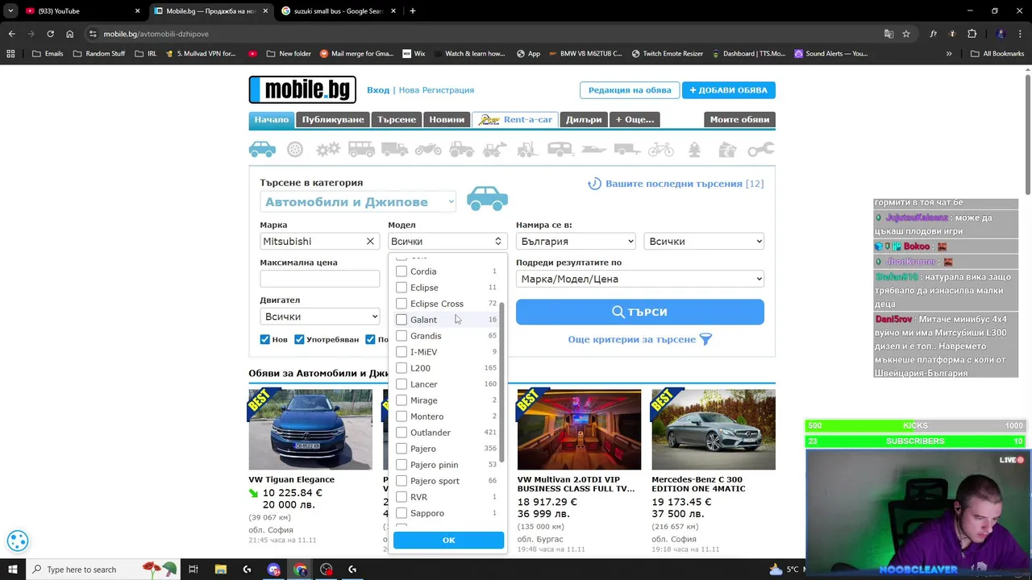Open the sort order Марка/Модел/Цена dropdown
The width and height of the screenshot is (1032, 580).
640,279
